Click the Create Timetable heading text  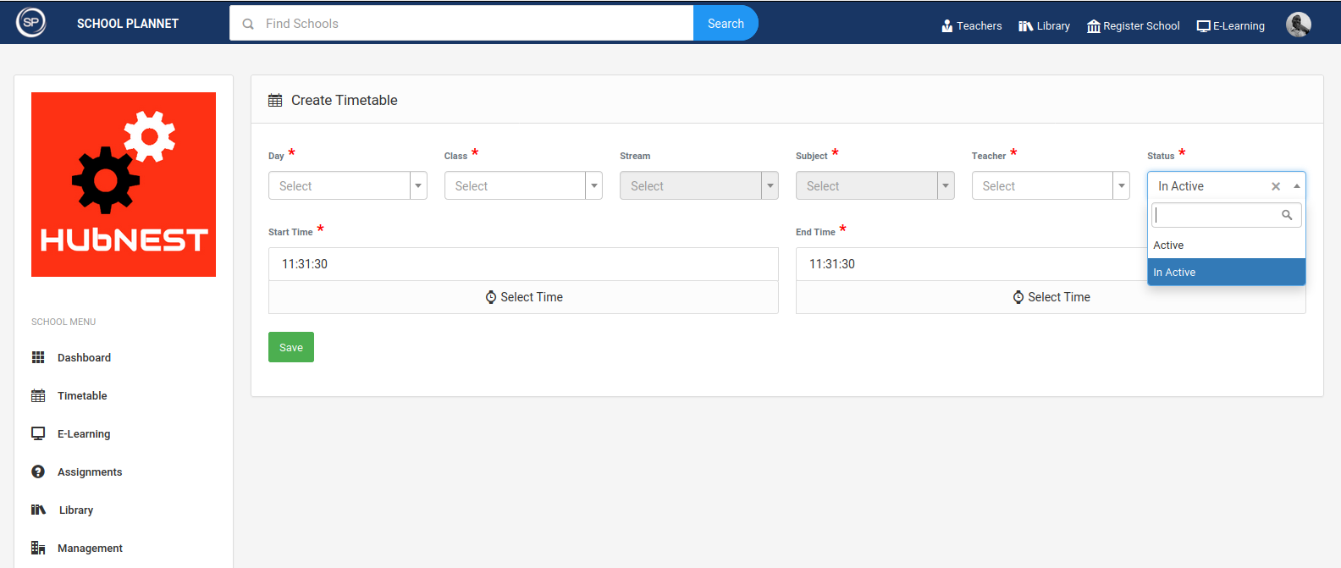(345, 100)
